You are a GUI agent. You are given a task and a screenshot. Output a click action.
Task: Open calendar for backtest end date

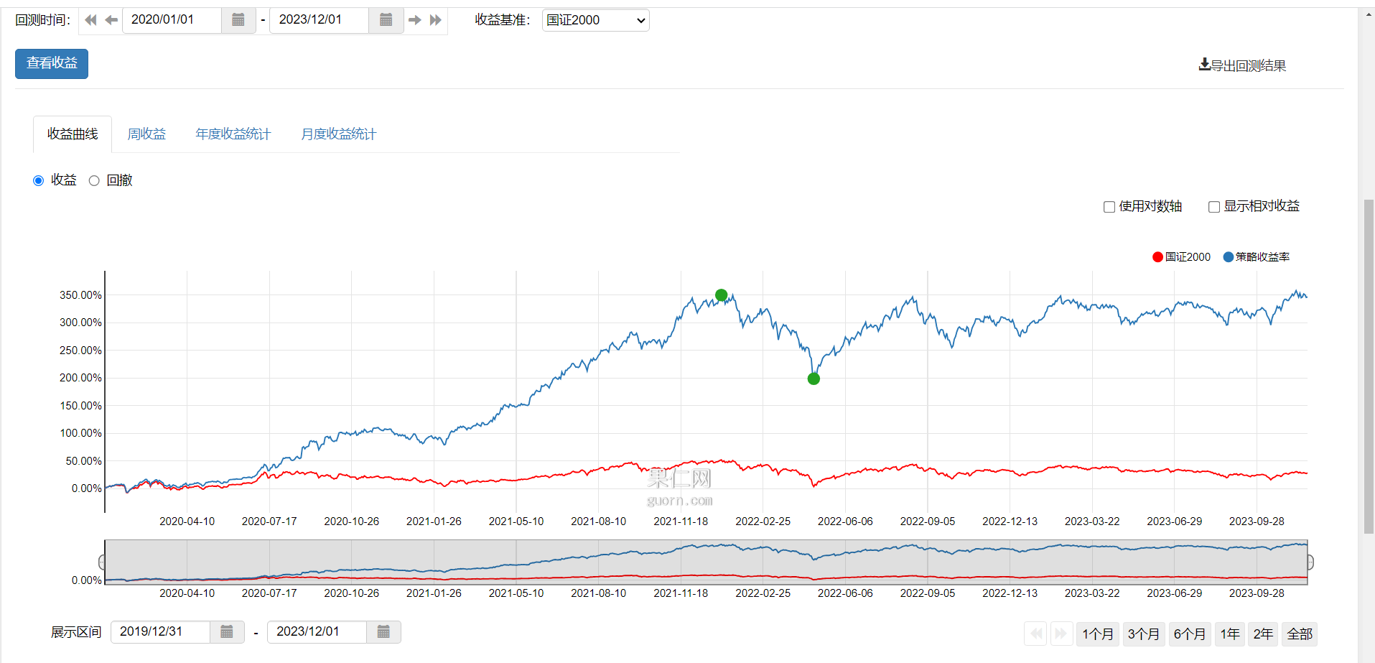(x=386, y=20)
